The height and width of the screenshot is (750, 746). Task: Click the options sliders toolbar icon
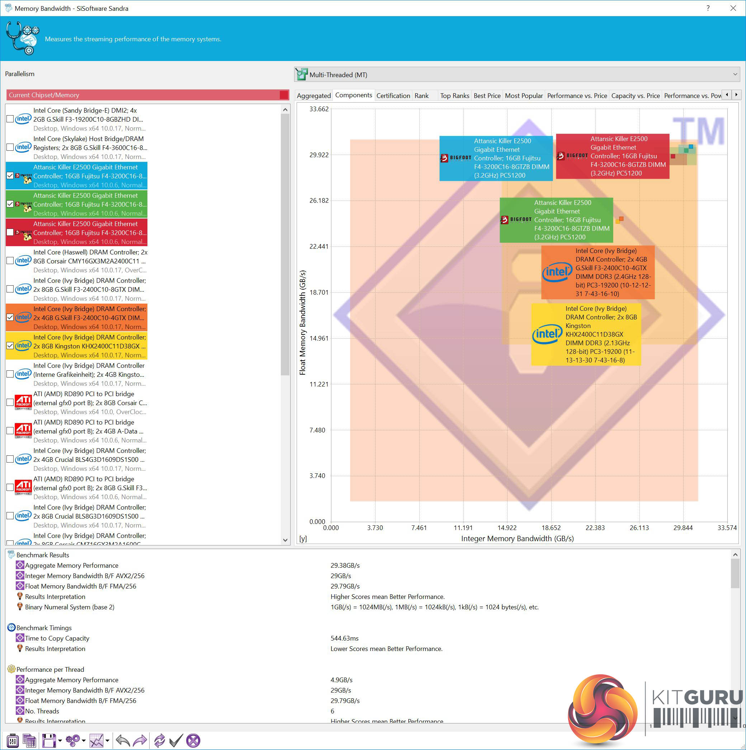pyautogui.click(x=13, y=740)
